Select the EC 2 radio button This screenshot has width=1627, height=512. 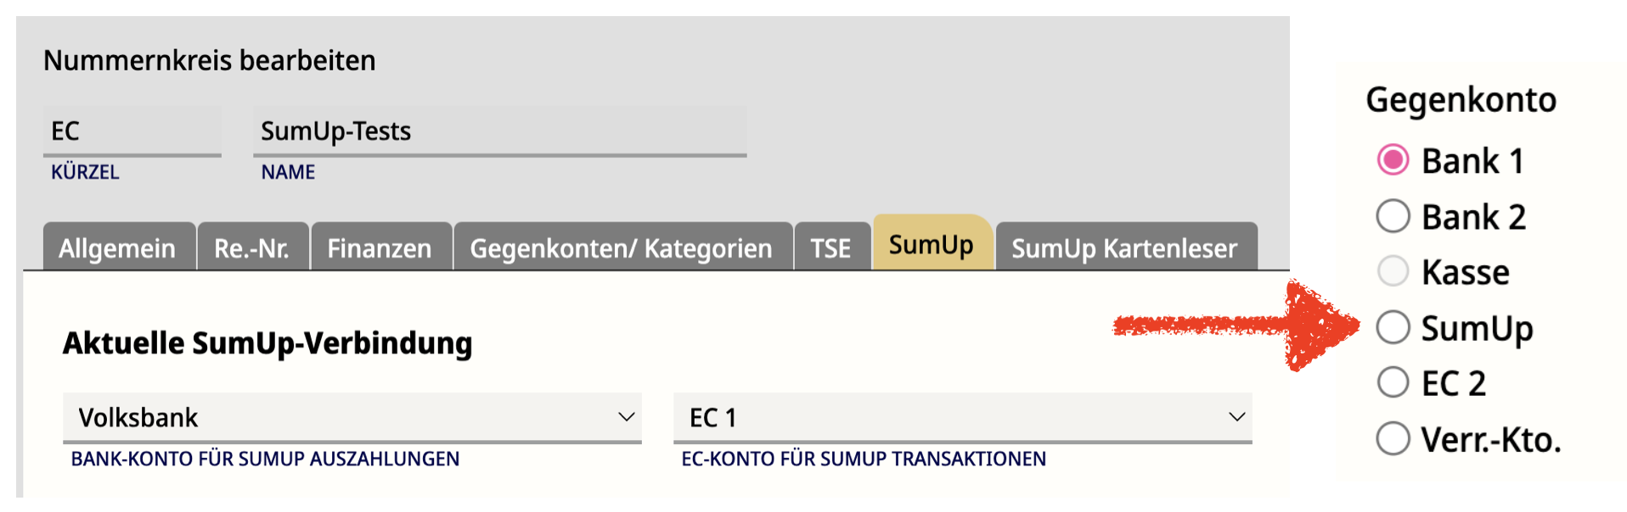click(x=1393, y=382)
